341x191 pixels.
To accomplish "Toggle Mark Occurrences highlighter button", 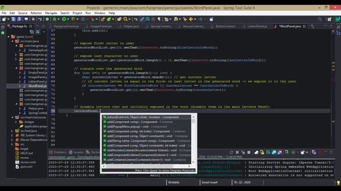I will tap(142, 19).
